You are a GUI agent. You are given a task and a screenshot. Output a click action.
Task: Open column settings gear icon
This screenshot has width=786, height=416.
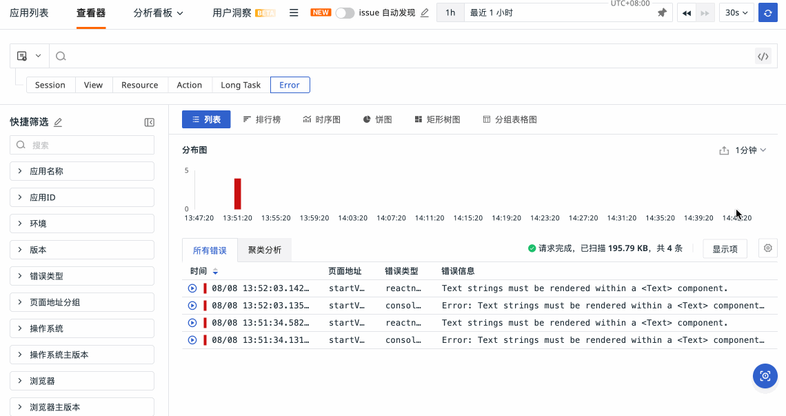pos(767,248)
